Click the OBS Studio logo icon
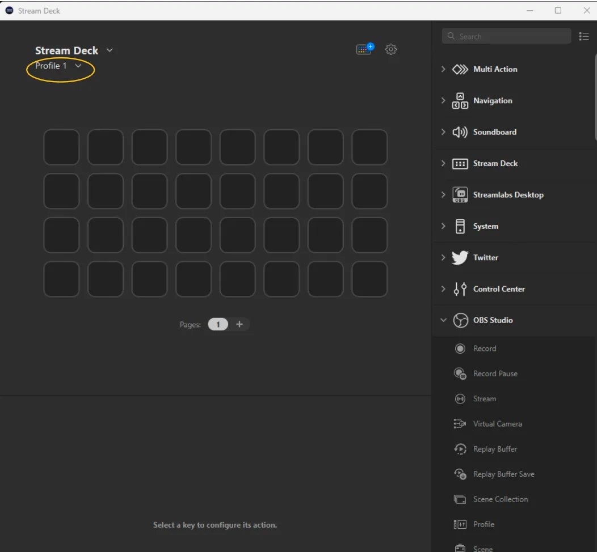The image size is (597, 552). tap(460, 320)
